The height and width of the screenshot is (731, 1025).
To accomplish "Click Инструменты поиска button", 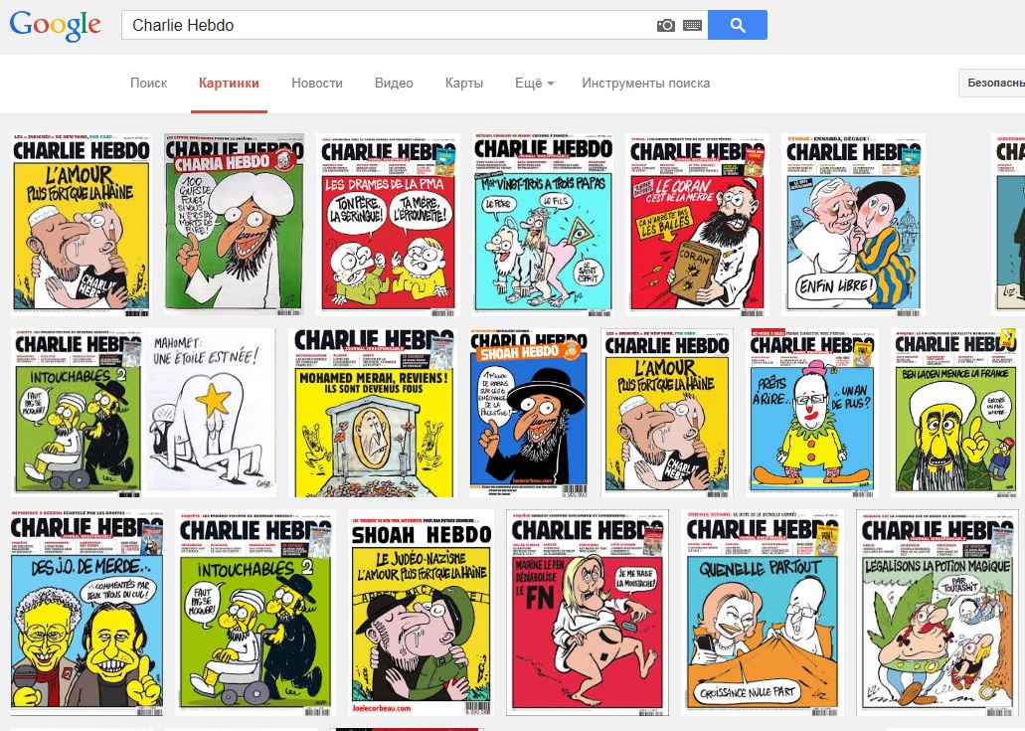I will pyautogui.click(x=646, y=83).
